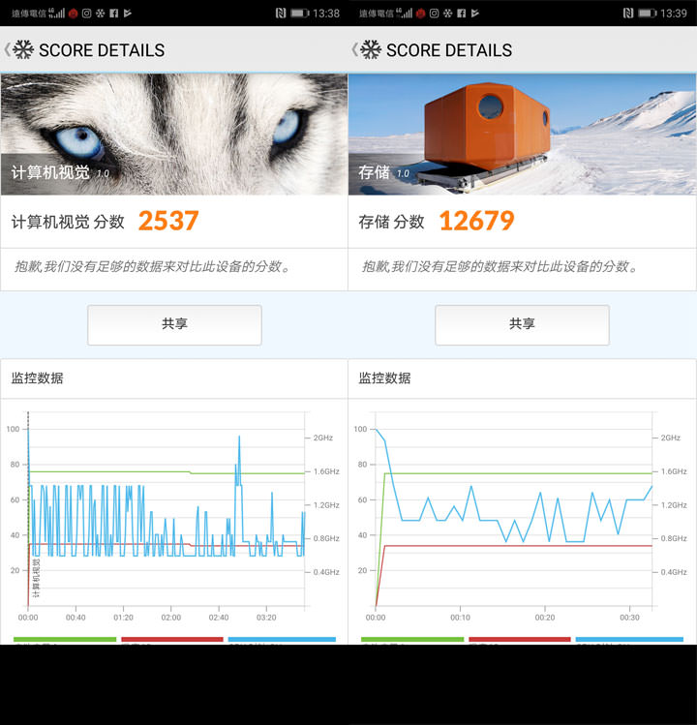This screenshot has height=725, width=697.
Task: Tap the back arrow on the 存储 score screen
Action: [x=355, y=49]
